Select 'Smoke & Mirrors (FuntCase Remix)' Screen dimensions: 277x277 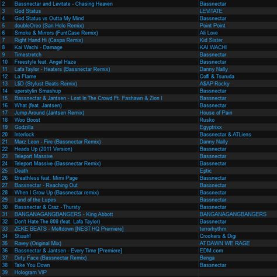click(56, 33)
